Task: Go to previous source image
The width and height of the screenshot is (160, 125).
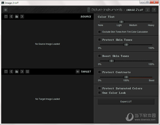Action: point(11,16)
